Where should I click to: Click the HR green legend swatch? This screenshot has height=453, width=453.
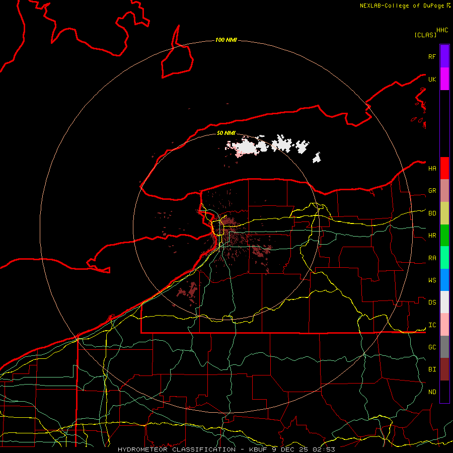click(x=444, y=236)
